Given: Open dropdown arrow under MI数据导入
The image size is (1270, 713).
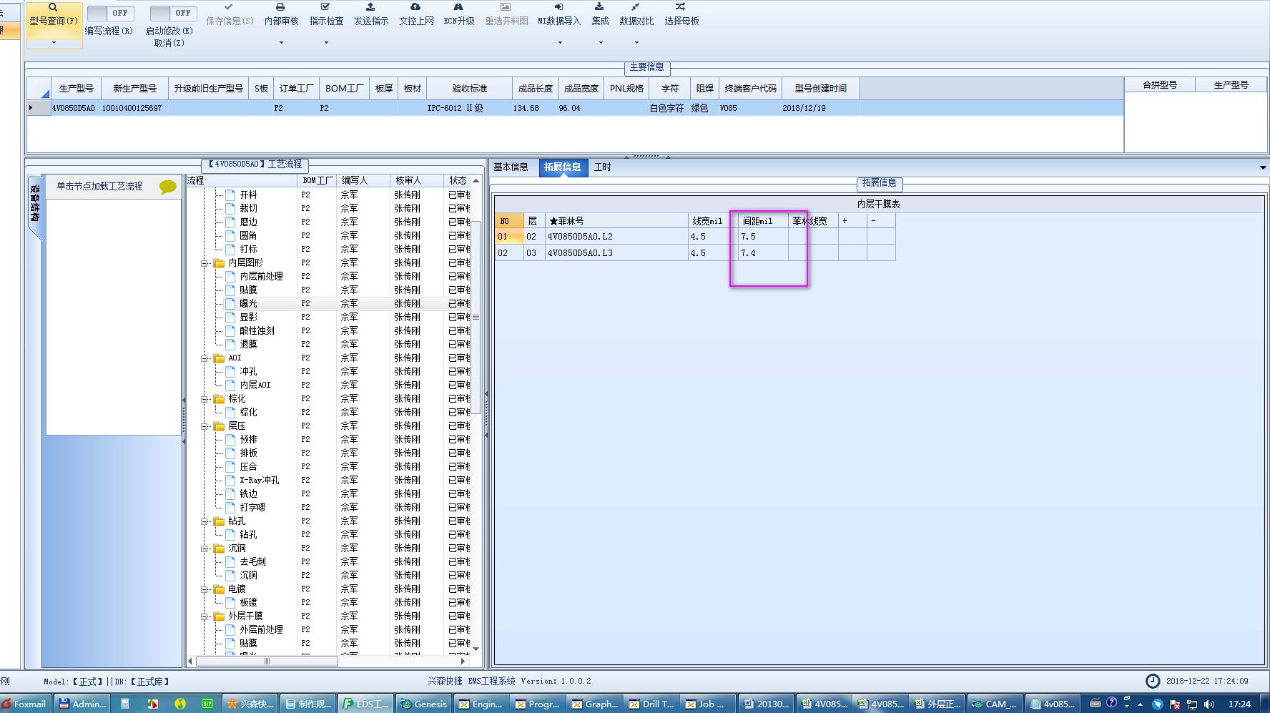Looking at the screenshot, I should (x=560, y=43).
